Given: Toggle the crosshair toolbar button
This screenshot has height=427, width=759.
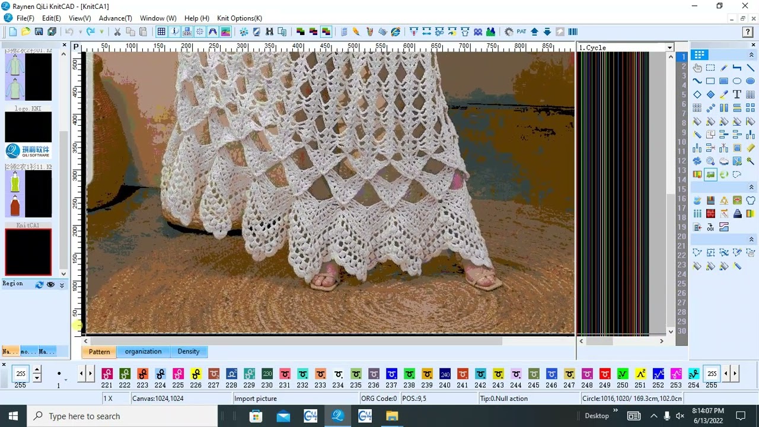Looking at the screenshot, I should (200, 32).
